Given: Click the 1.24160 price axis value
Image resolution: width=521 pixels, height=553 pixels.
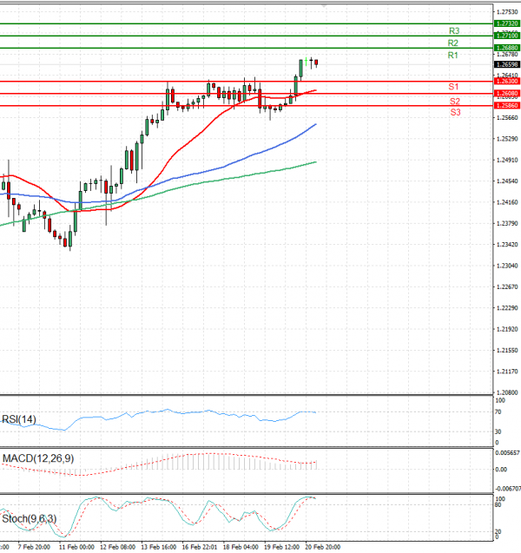Looking at the screenshot, I should 507,202.
